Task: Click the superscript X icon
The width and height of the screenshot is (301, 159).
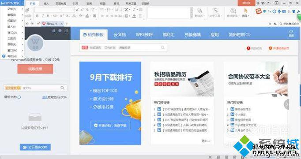Action: tap(62, 16)
